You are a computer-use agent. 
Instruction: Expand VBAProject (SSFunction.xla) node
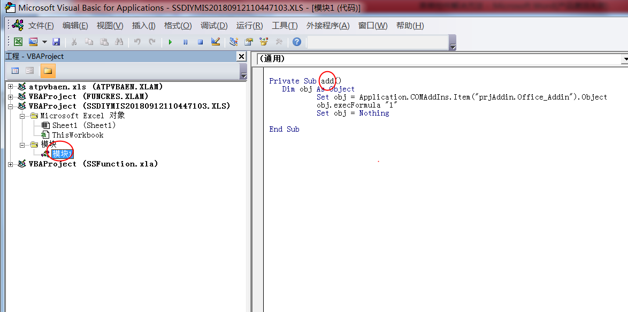[10, 164]
